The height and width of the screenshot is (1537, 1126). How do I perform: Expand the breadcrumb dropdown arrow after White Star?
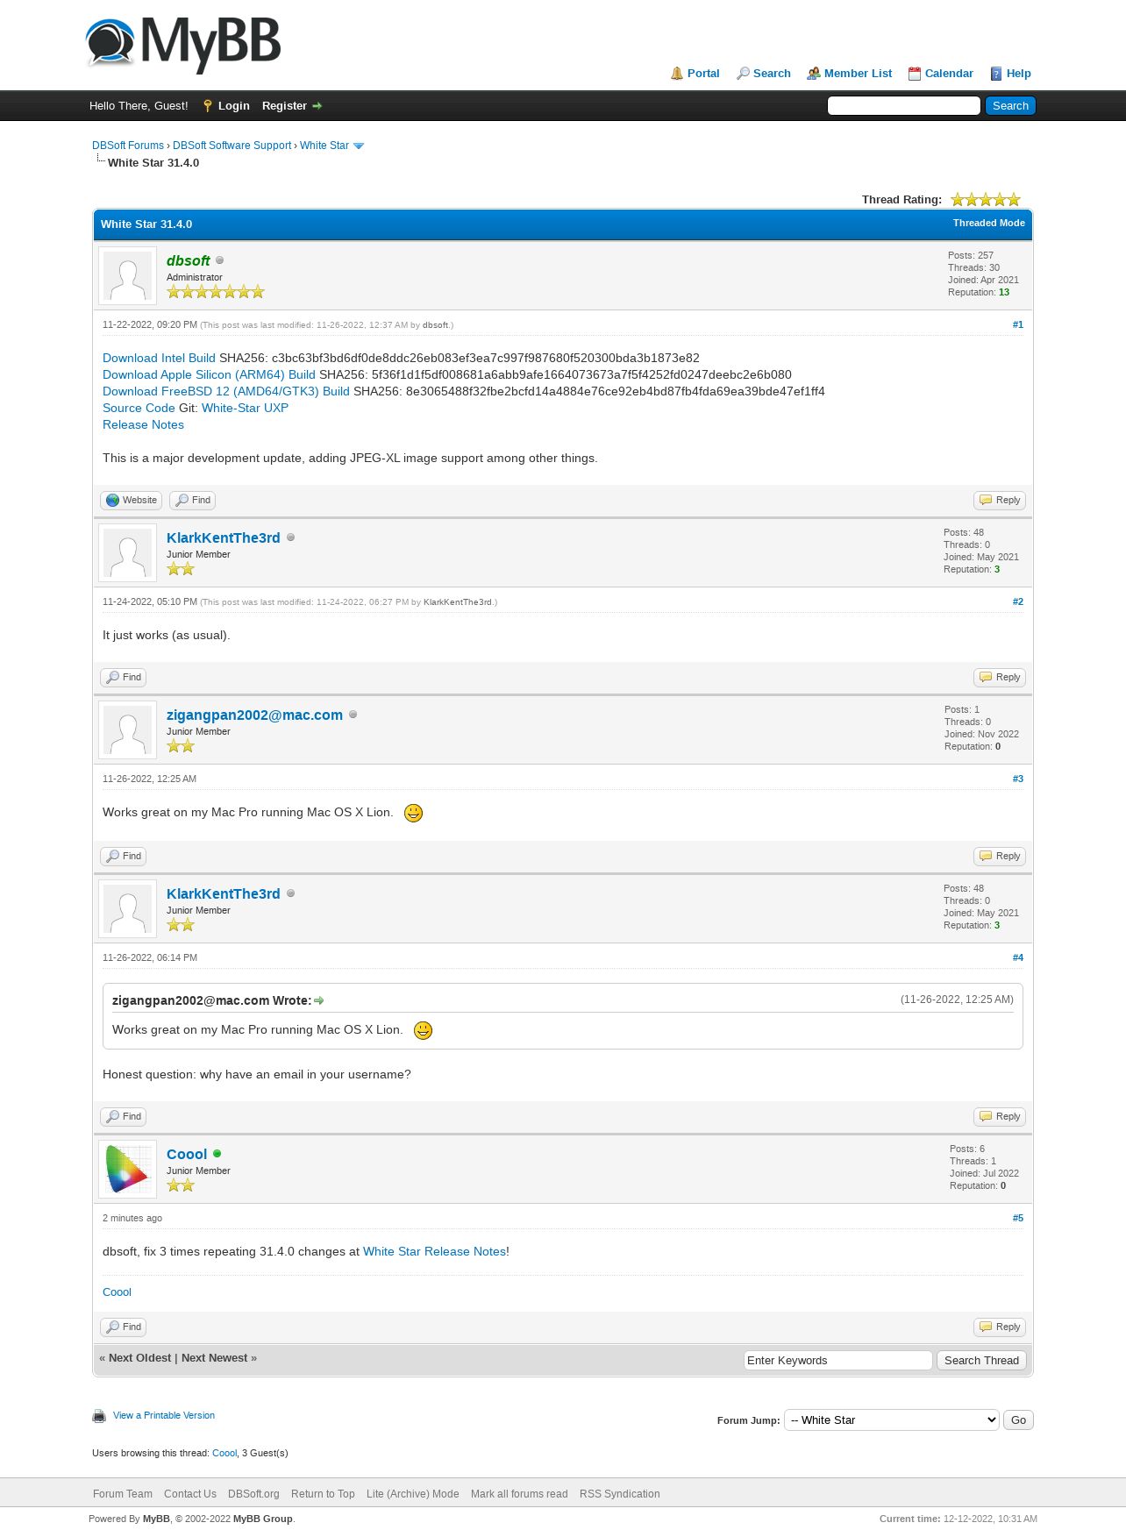[358, 146]
